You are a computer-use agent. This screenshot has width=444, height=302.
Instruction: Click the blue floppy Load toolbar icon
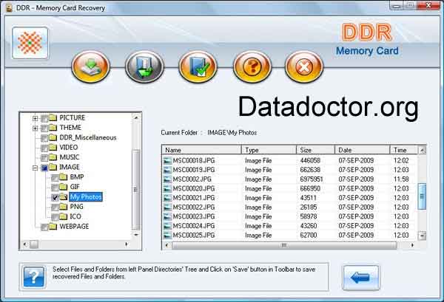144,66
